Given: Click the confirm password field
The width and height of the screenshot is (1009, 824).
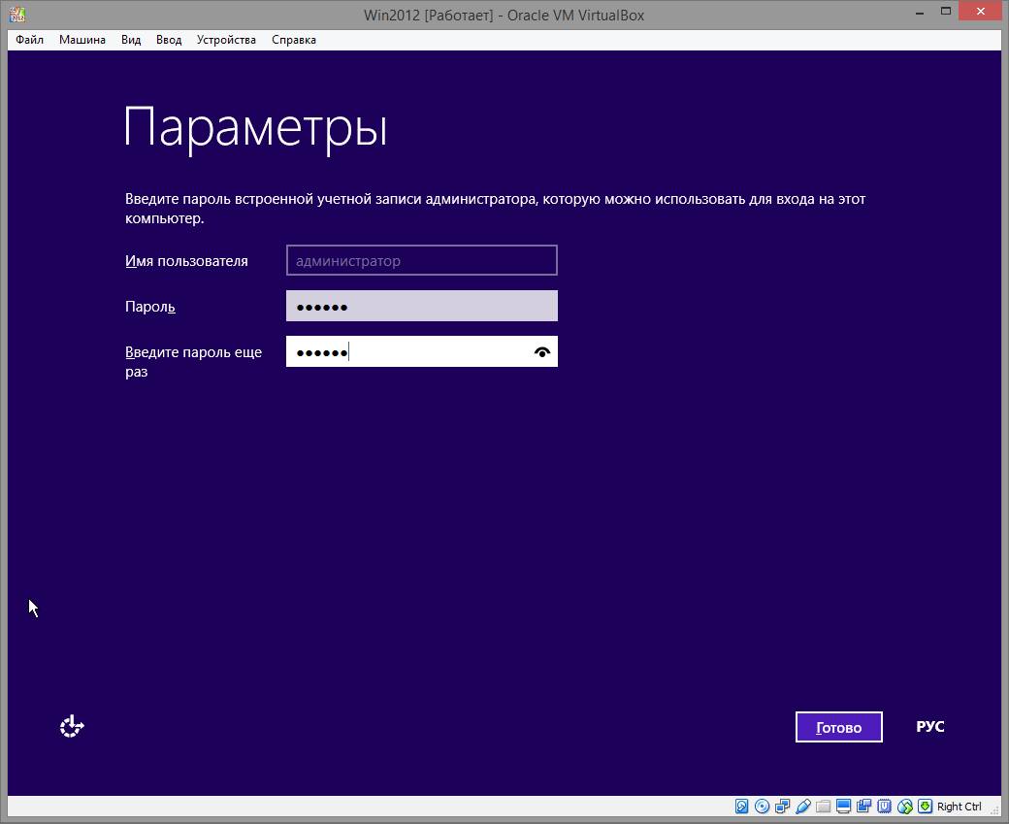Looking at the screenshot, I should [421, 351].
